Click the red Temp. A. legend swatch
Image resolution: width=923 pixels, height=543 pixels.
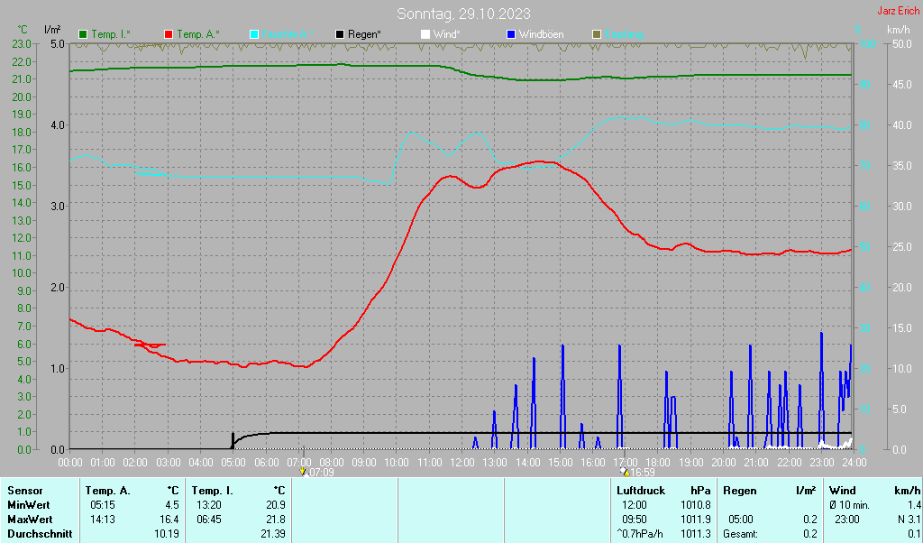coord(169,35)
